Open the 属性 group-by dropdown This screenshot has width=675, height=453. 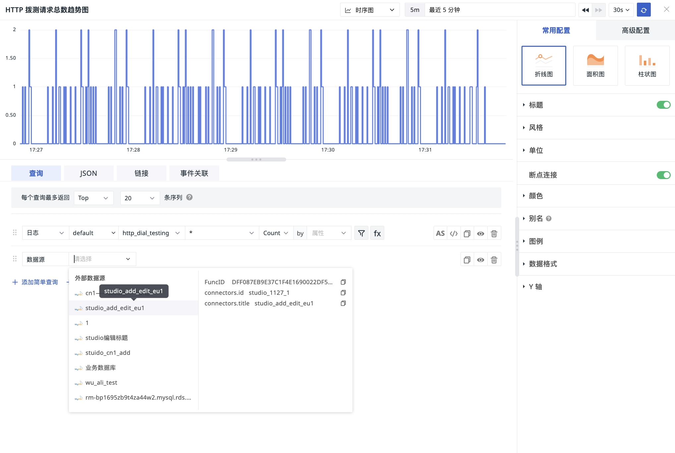point(329,233)
